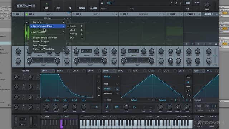Viewport: 229px width, 129px height.
Task: Click the ENV 1 modulation source handle
Action: [x=53, y=71]
